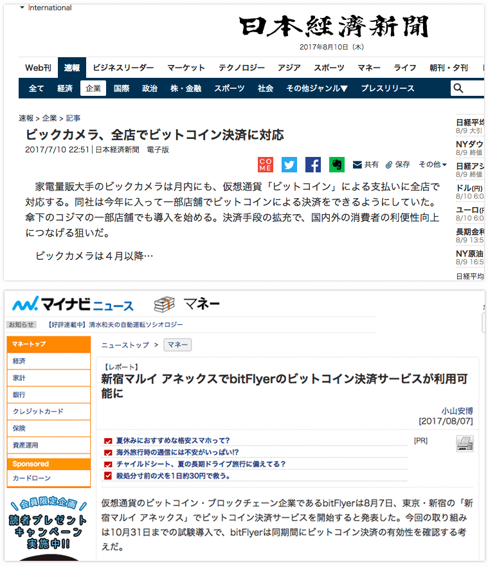
Task: Click the Mynavi News logo
Action: point(73,304)
